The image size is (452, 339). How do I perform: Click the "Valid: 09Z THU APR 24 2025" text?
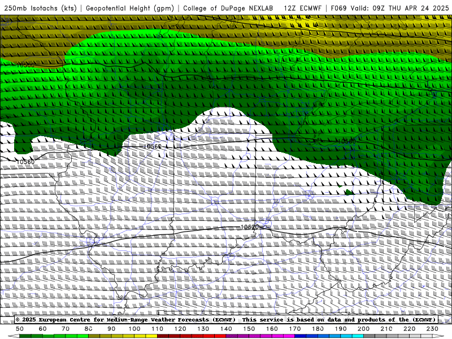tap(400, 8)
